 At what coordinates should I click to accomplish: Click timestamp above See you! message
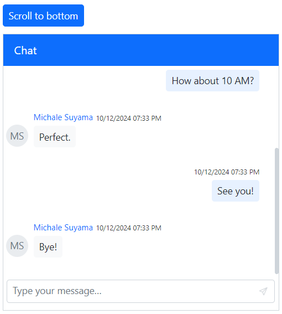[x=227, y=172]
